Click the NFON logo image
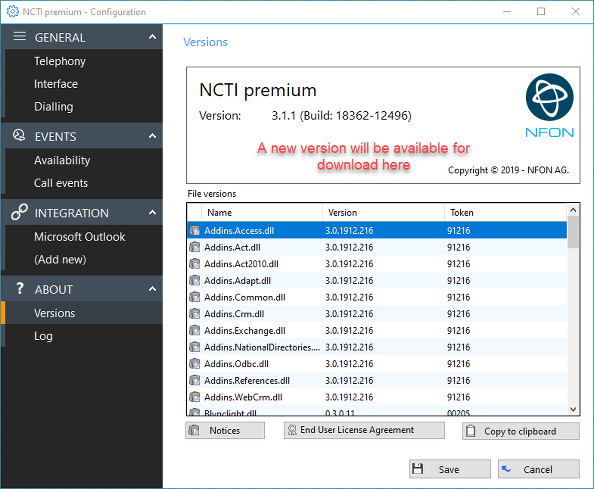The width and height of the screenshot is (594, 489). pos(549,105)
